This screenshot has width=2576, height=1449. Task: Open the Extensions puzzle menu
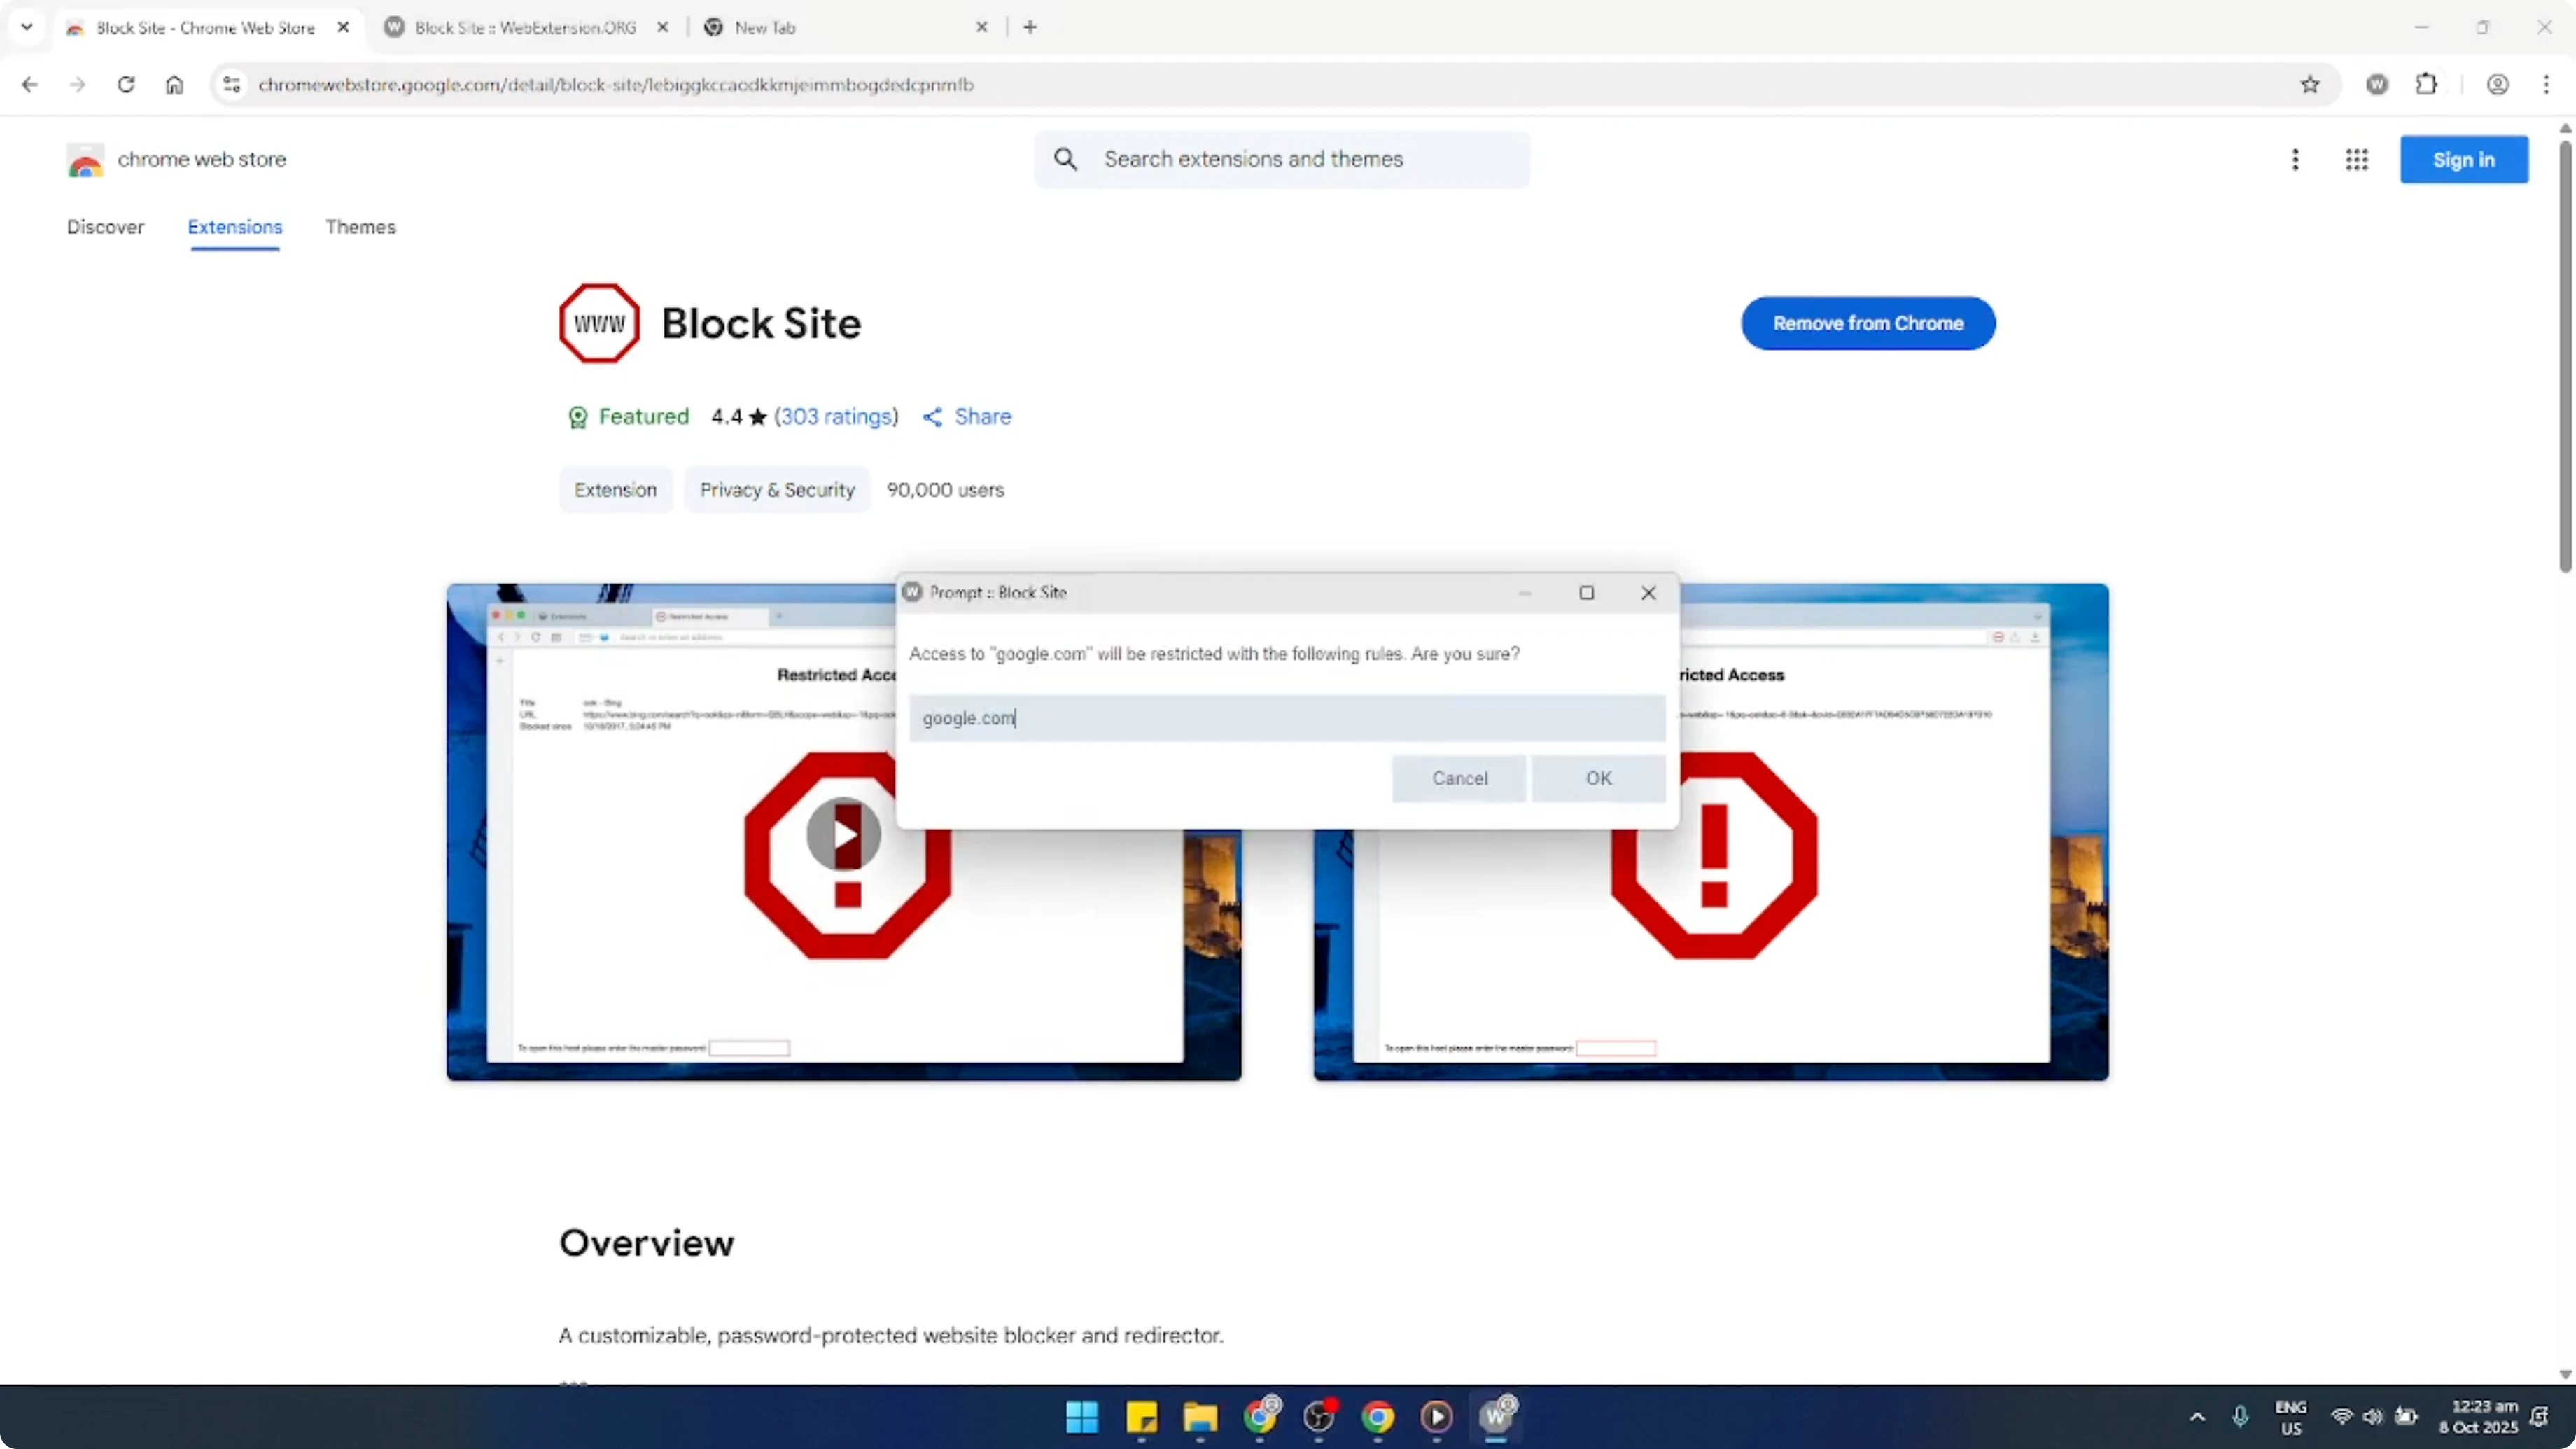pos(2426,85)
